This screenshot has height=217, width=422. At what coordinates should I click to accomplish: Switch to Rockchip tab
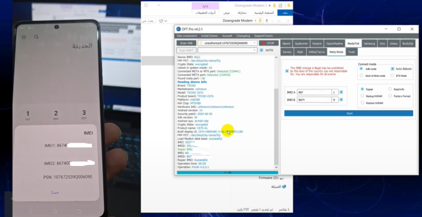[408, 43]
